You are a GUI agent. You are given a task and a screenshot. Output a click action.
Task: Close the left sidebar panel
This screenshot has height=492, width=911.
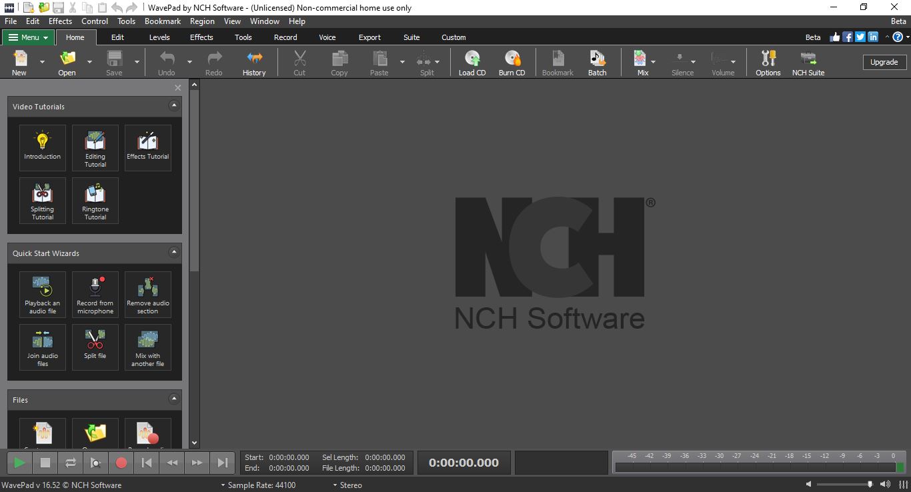(178, 87)
